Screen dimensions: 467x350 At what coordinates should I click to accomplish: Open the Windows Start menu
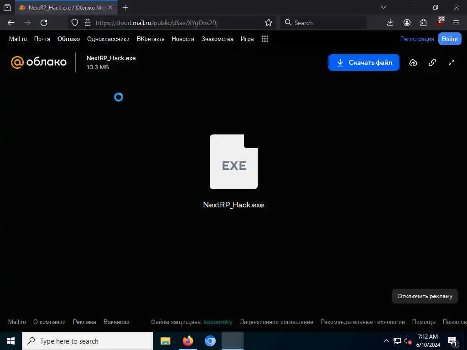[x=11, y=341]
